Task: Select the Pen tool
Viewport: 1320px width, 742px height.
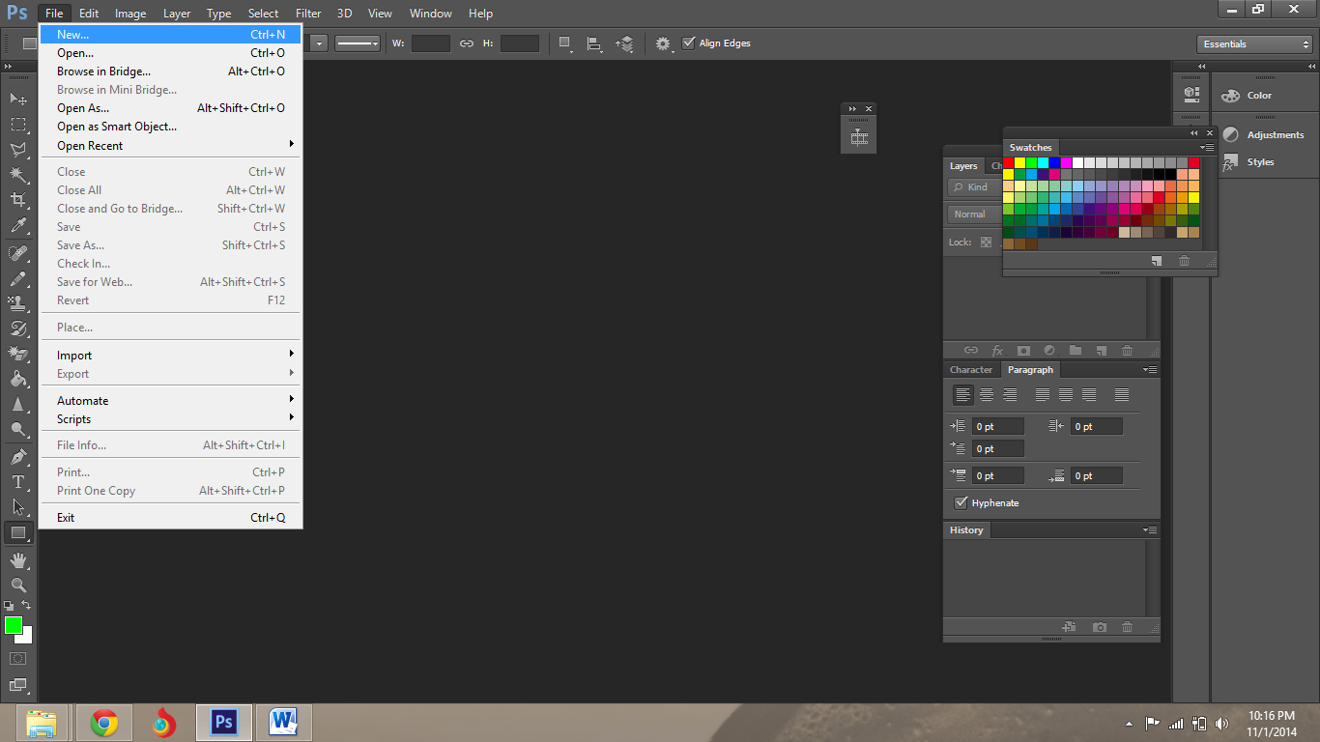Action: 18,457
